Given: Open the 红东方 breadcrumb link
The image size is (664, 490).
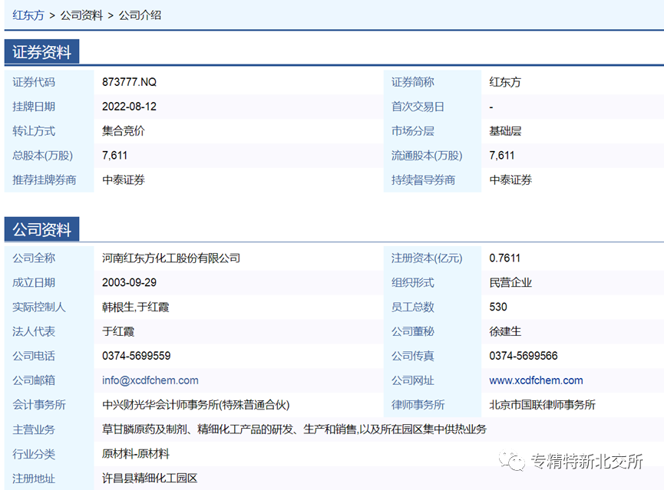Looking at the screenshot, I should pos(28,15).
